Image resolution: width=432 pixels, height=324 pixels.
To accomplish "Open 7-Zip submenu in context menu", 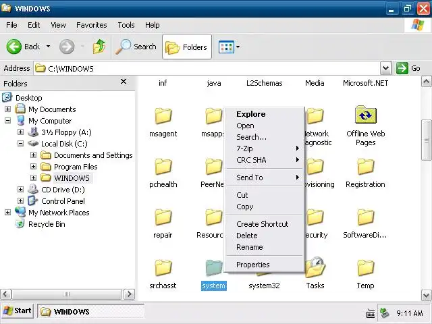I will point(265,148).
